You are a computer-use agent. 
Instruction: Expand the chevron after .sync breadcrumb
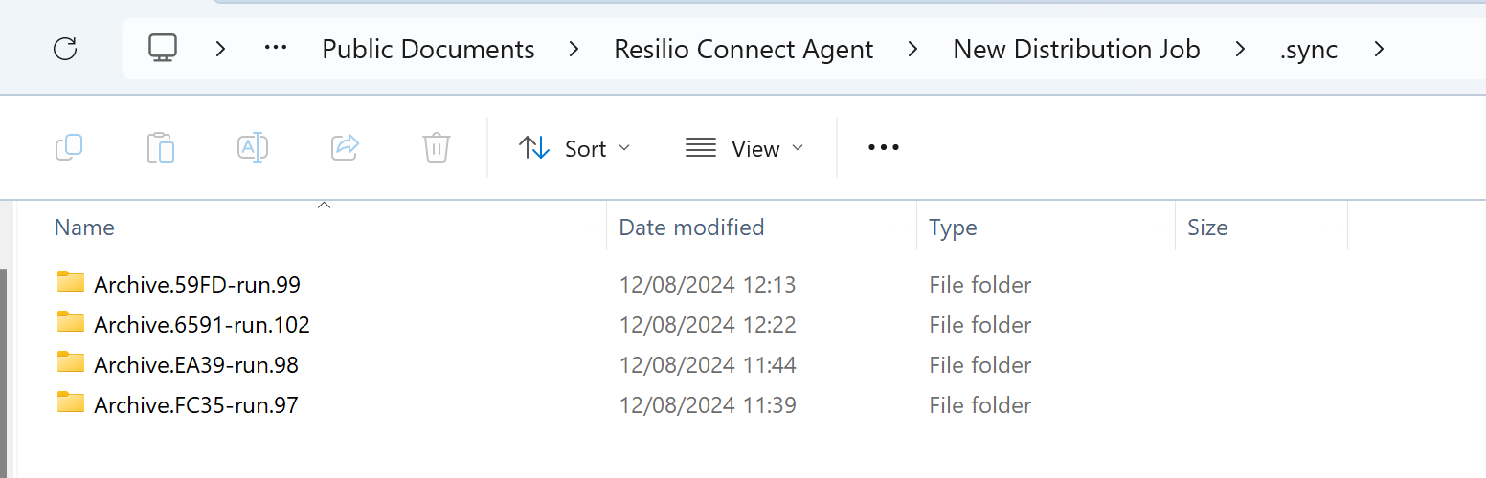1379,49
